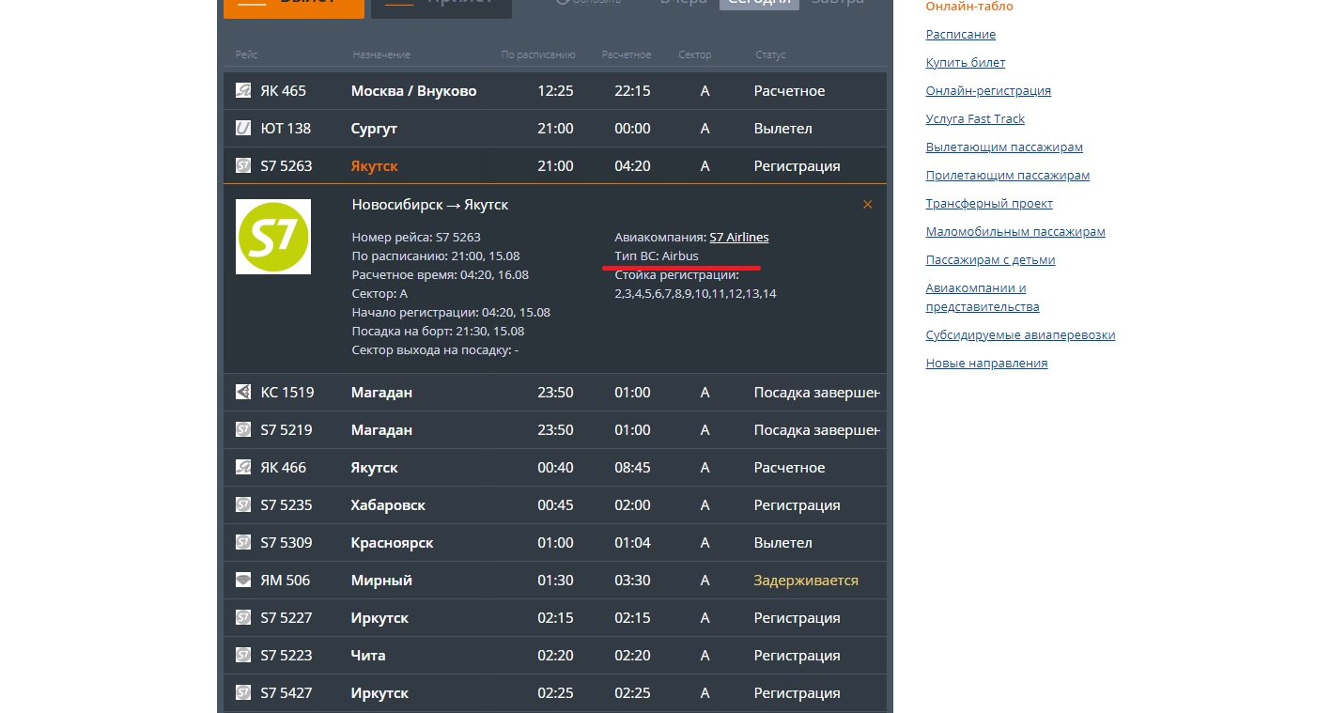Screen dimensions: 1332x713
Task: Click the S7 icon beside flight S7 5223
Action: pos(243,656)
